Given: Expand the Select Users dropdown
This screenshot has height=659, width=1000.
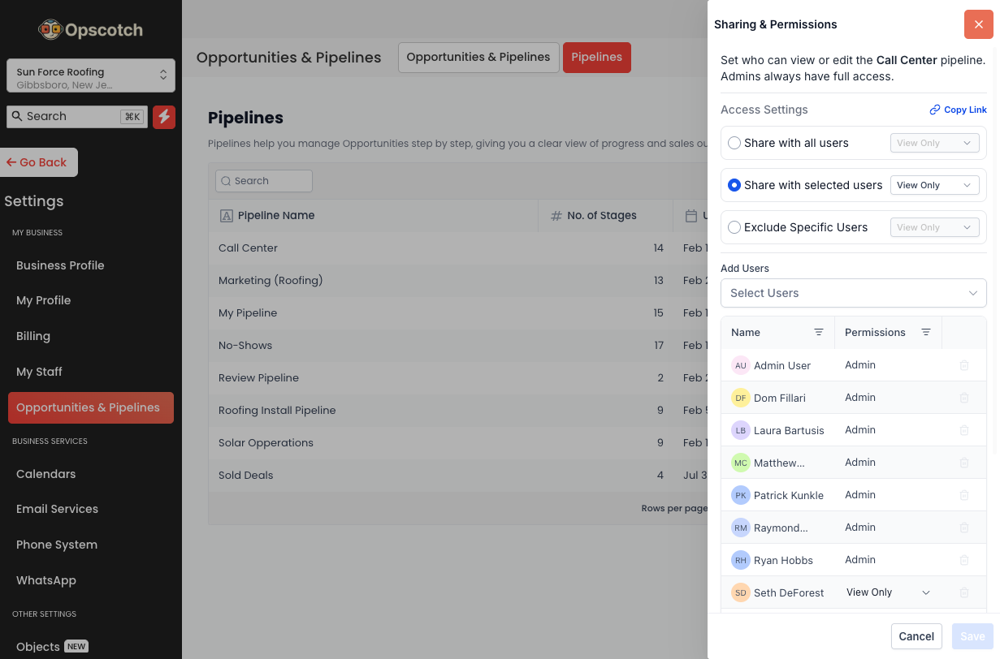Looking at the screenshot, I should pos(853,293).
